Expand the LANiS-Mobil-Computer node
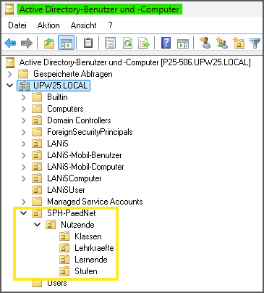This screenshot has height=293, width=264. [24, 167]
